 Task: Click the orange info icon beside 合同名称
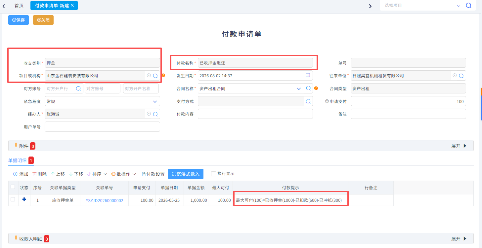point(316,89)
